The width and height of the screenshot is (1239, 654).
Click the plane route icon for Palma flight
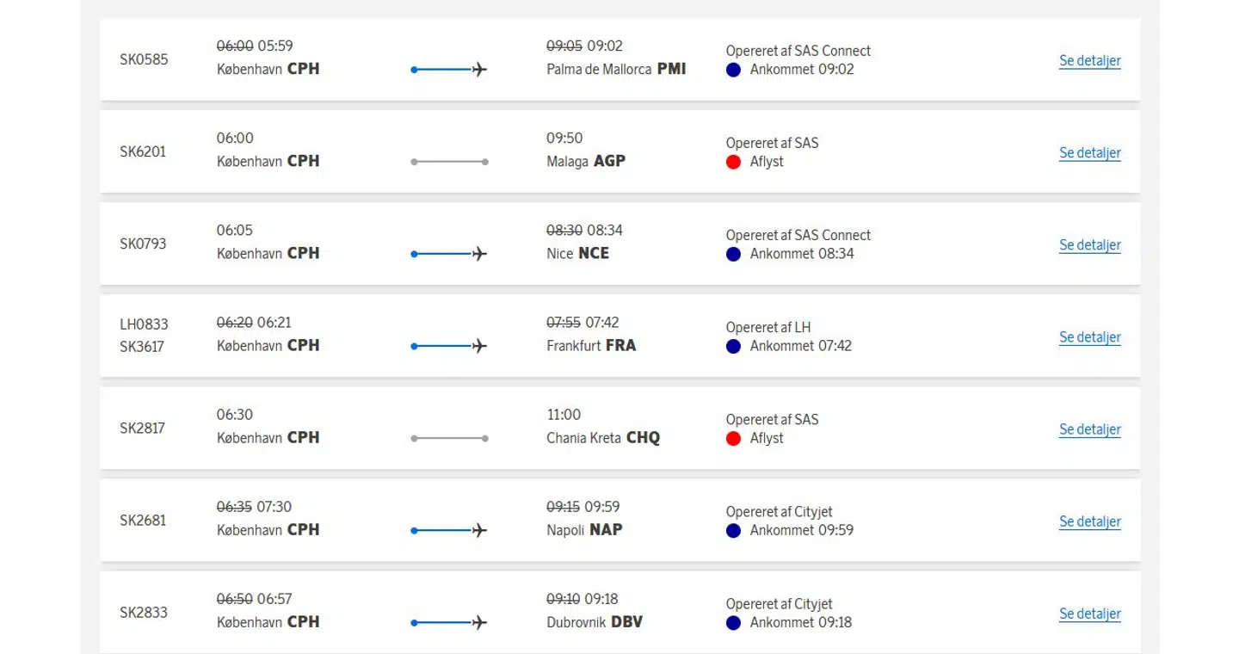tap(449, 70)
